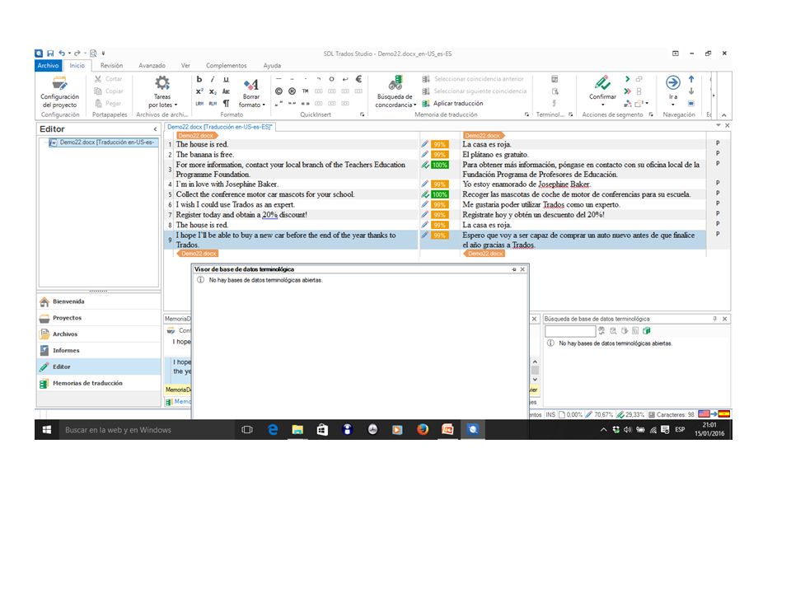
Task: Apply bold formatting
Action: (199, 79)
